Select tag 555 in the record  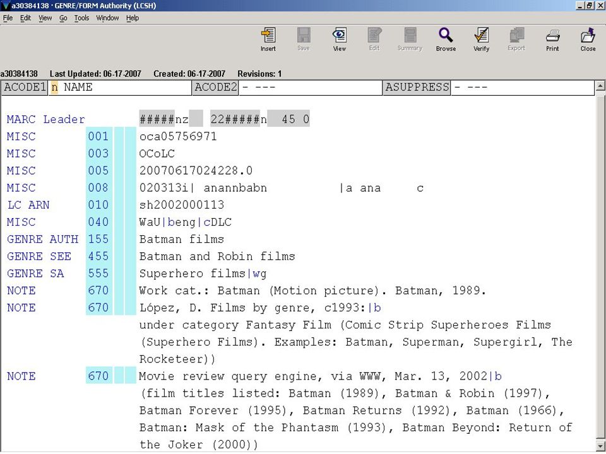pos(98,273)
